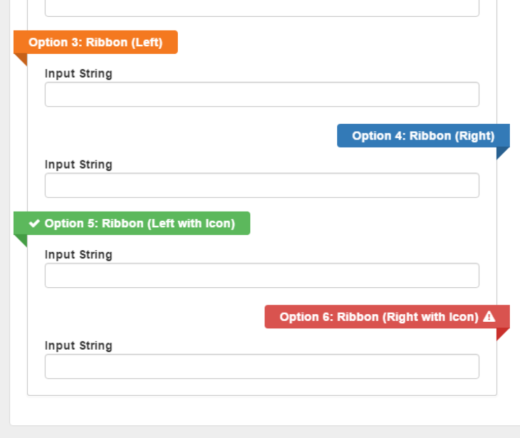Click the green Option 5: Ribbon (Left with Icon) text

click(140, 223)
